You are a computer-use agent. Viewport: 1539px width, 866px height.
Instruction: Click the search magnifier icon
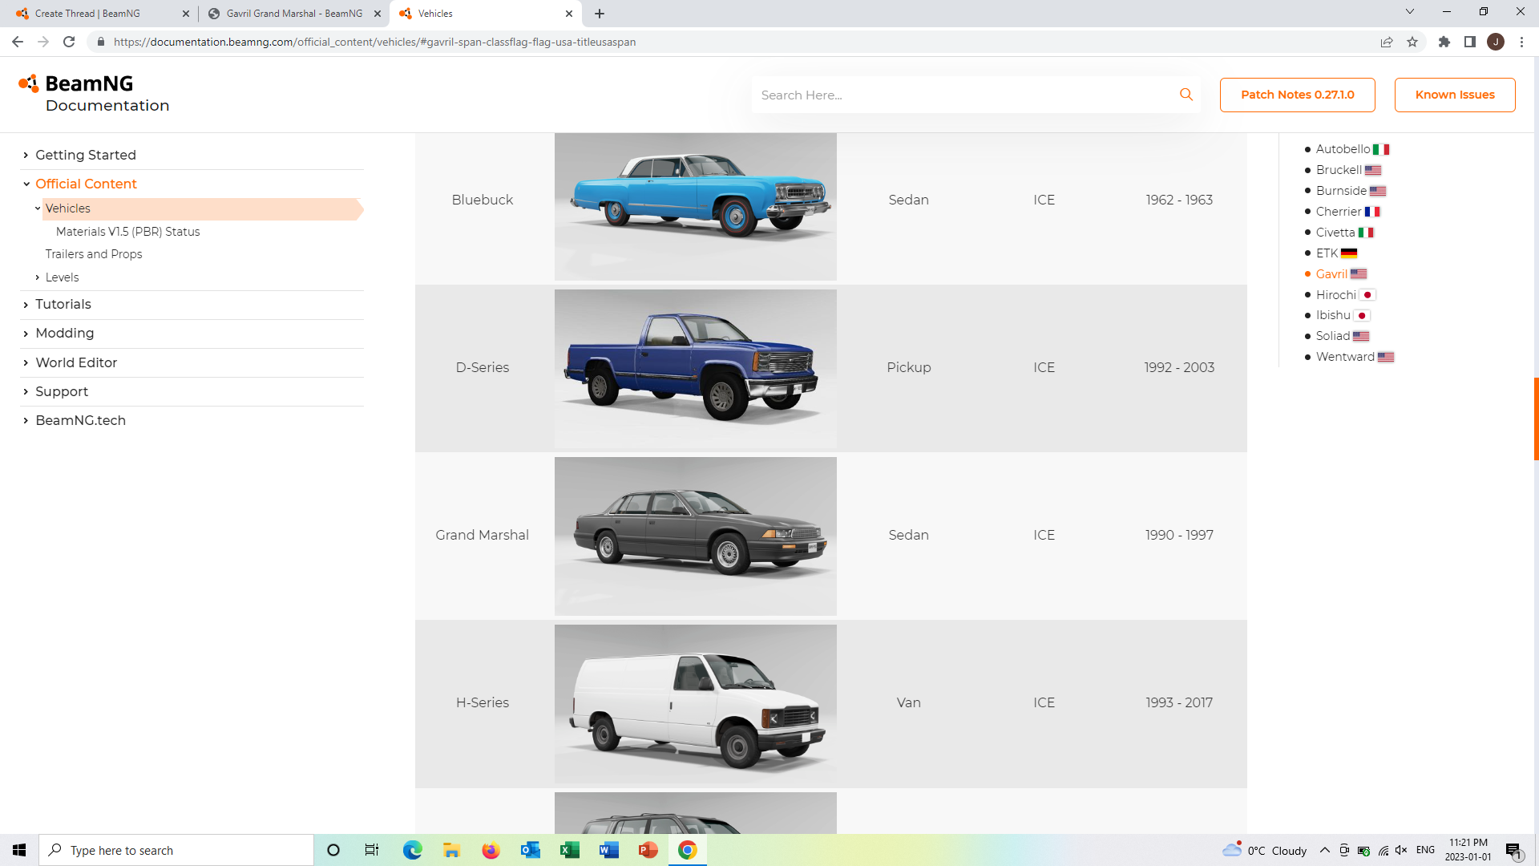[x=1186, y=95]
